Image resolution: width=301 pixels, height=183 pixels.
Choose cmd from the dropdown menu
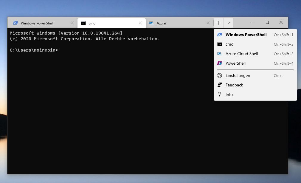[255, 44]
